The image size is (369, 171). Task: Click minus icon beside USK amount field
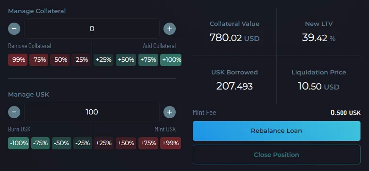click(14, 112)
